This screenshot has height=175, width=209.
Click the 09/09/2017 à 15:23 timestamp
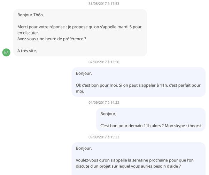(104, 137)
